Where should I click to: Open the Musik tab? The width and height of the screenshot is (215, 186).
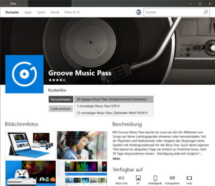point(55,12)
